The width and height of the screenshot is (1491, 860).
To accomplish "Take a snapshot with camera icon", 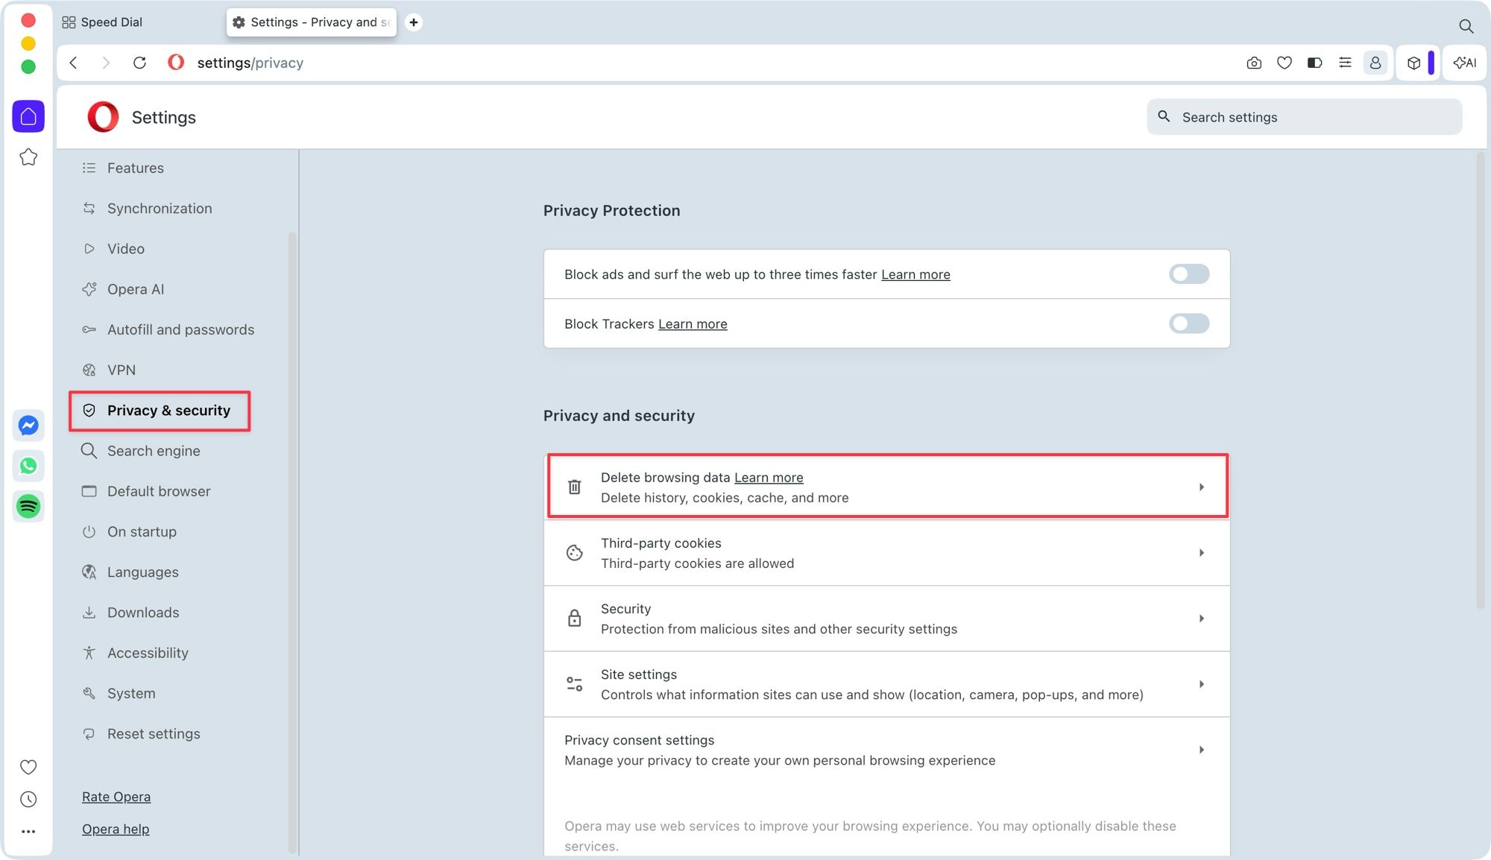I will click(1254, 63).
